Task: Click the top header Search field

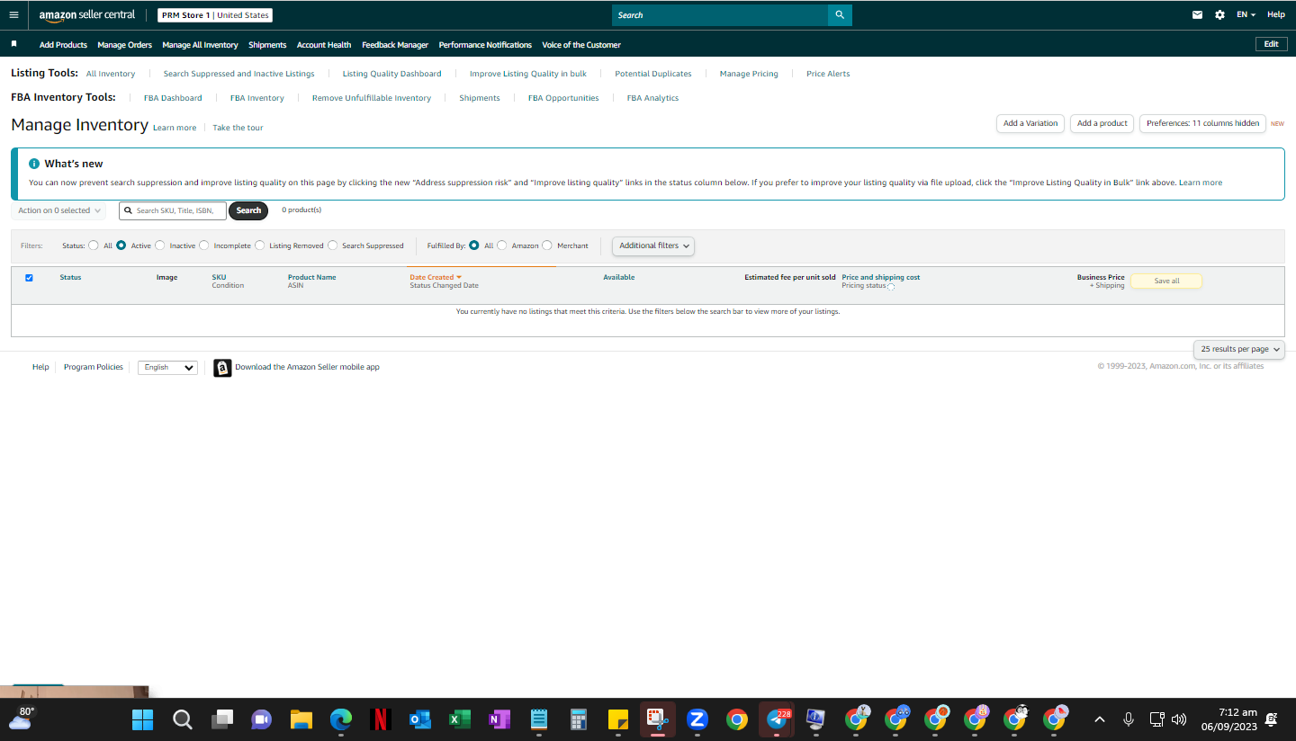Action: [720, 15]
